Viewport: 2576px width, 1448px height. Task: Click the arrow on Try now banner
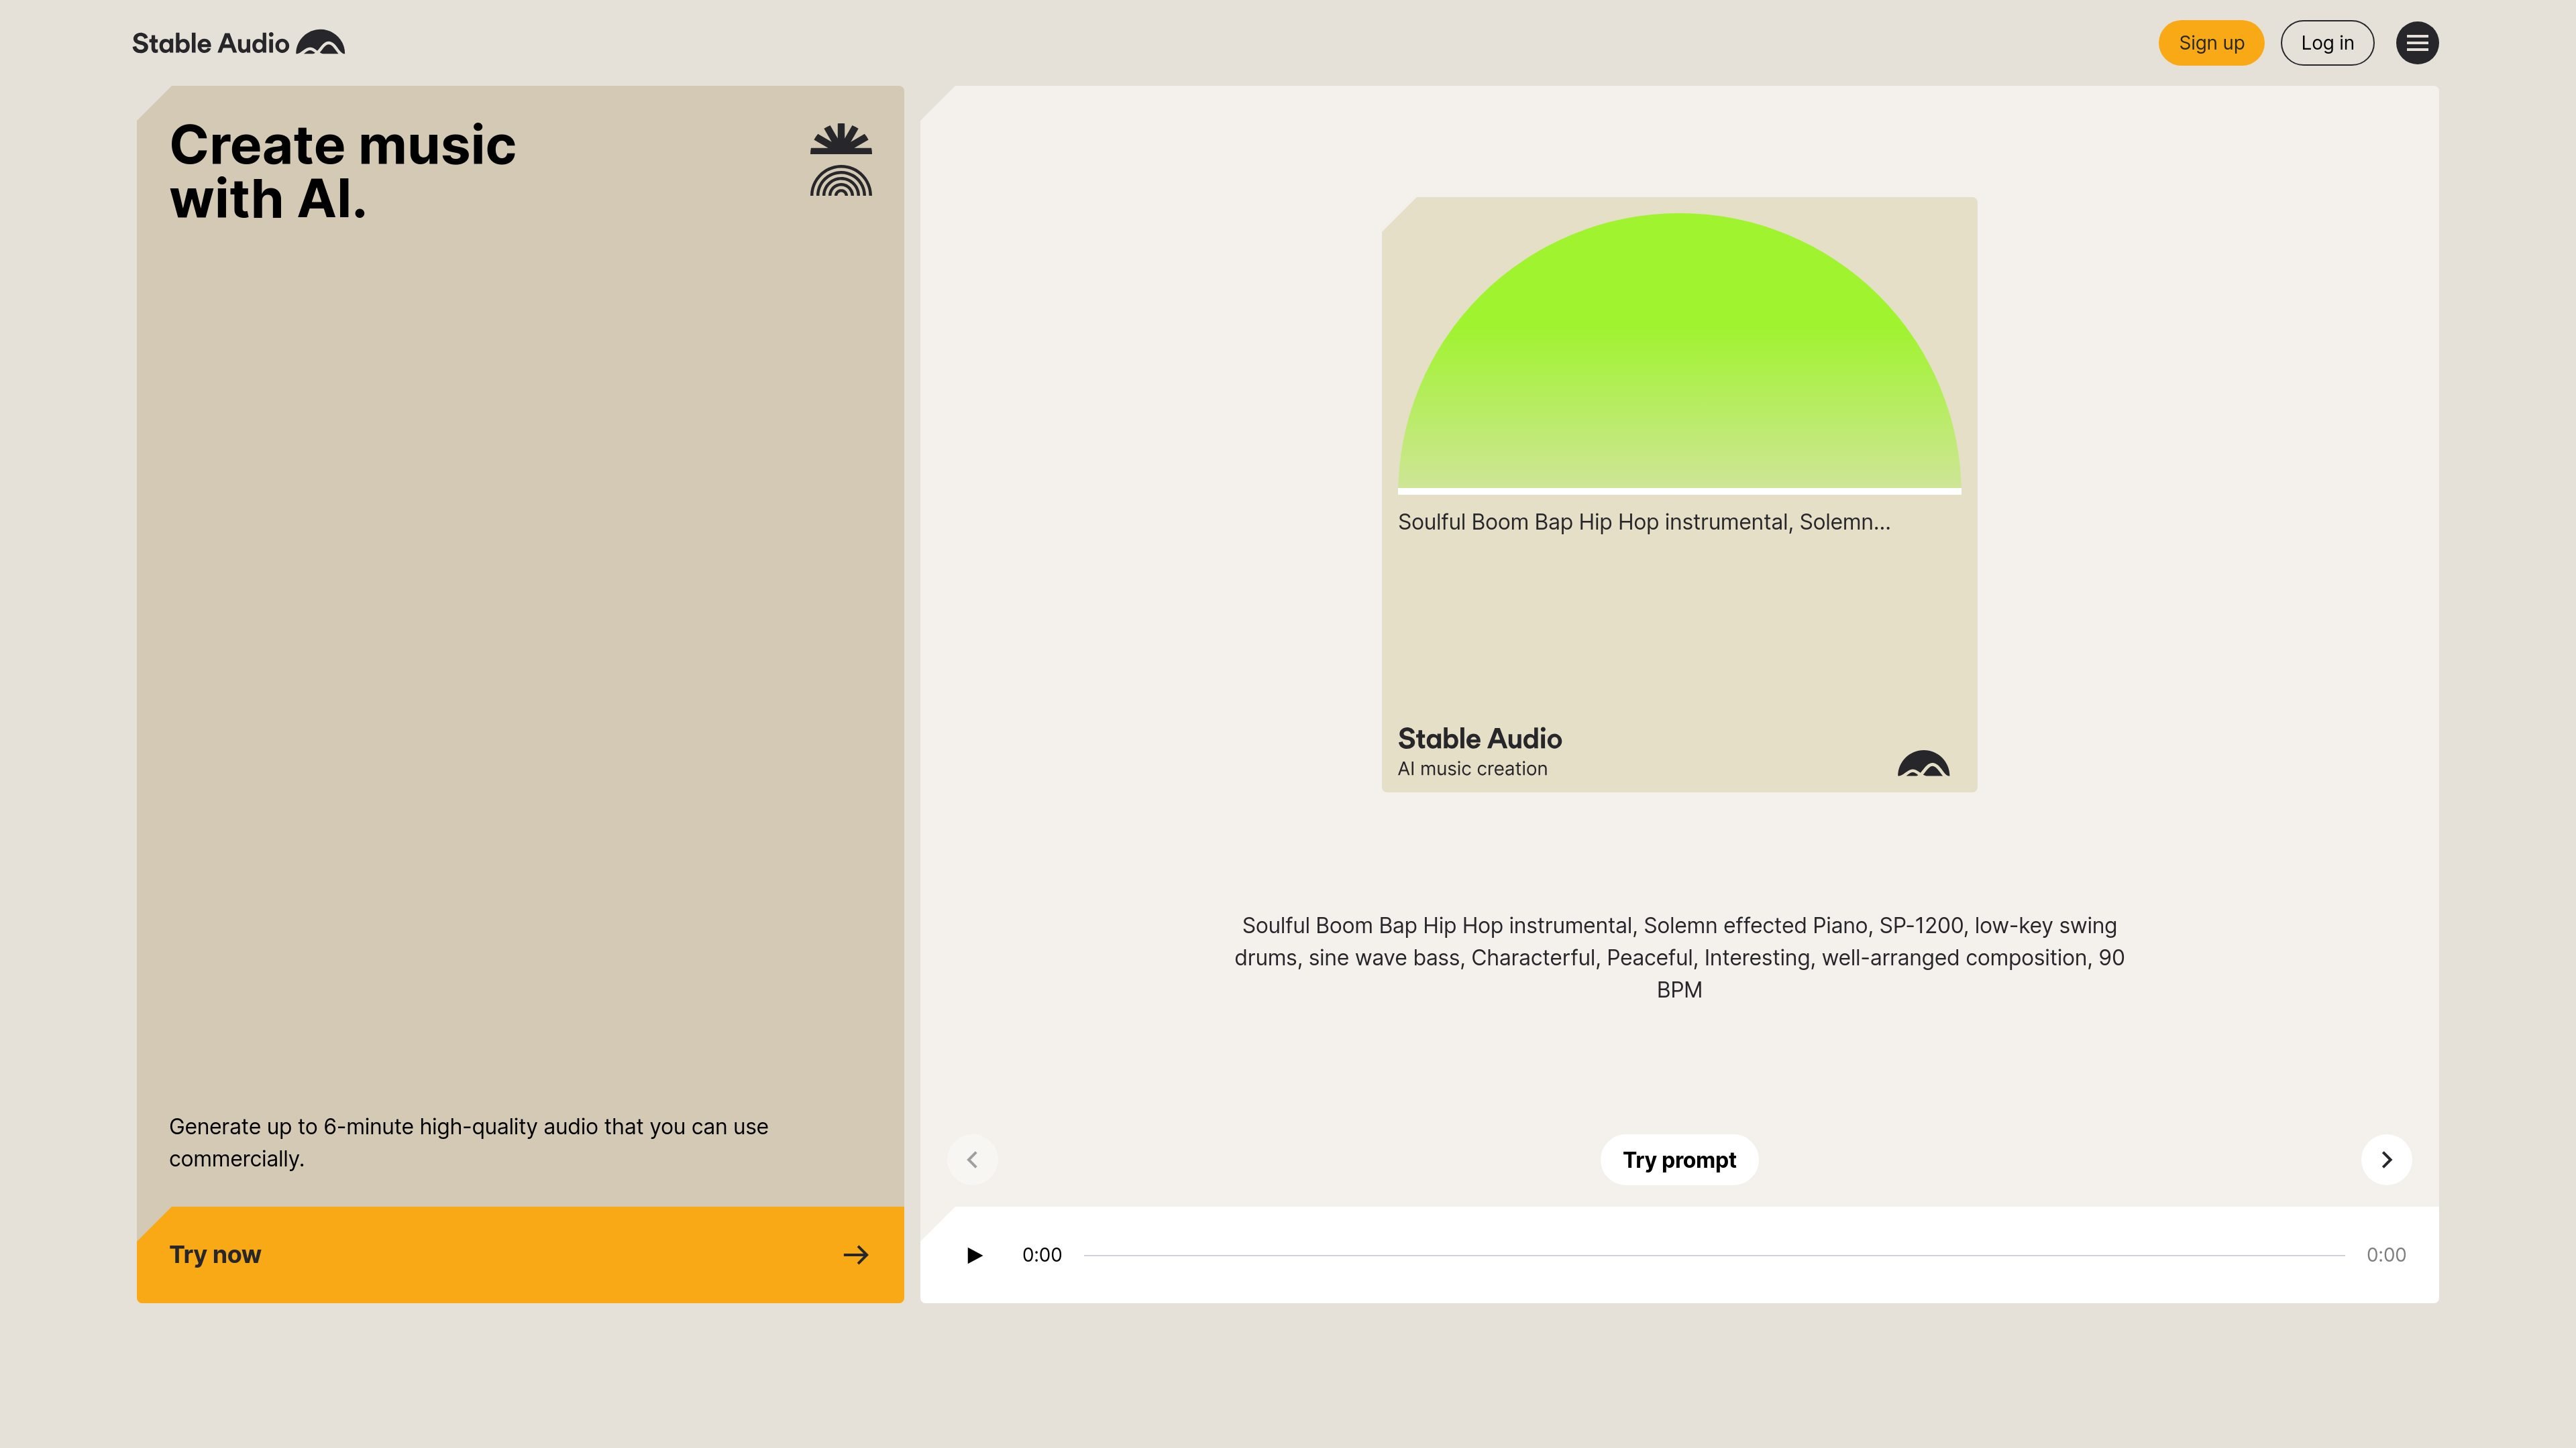click(x=856, y=1255)
